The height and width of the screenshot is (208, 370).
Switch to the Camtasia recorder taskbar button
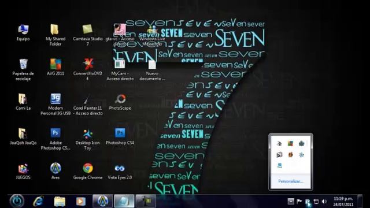tap(146, 201)
